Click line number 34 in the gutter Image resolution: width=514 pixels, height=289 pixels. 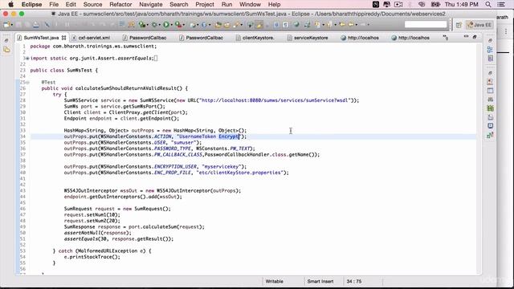23,136
